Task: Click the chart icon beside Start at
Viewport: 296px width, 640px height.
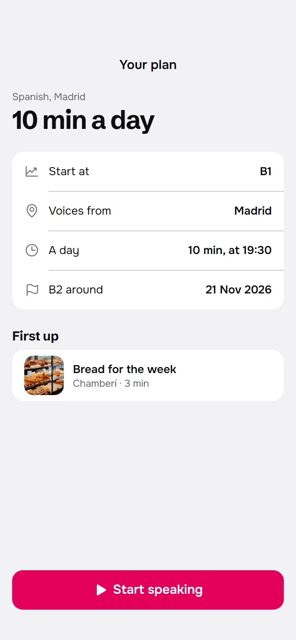Action: pos(31,171)
